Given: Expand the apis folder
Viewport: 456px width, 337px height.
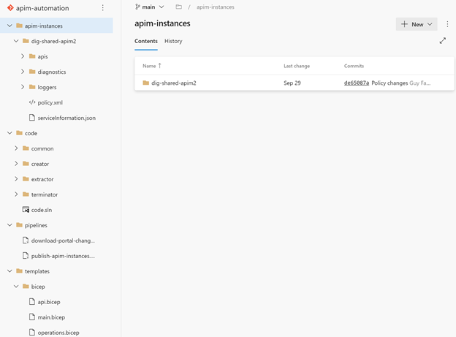Looking at the screenshot, I should 23,56.
